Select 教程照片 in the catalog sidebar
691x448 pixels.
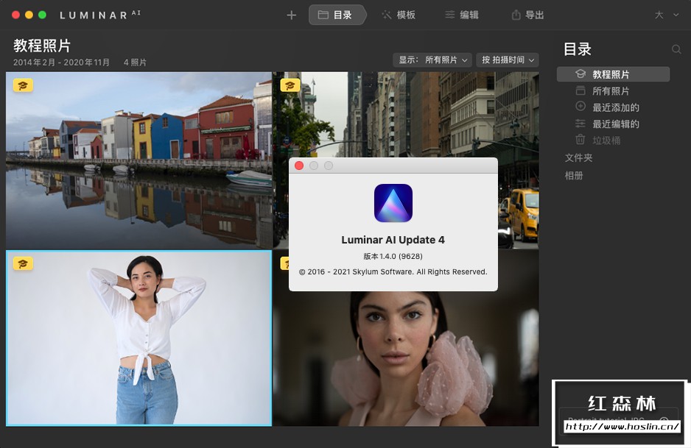click(x=613, y=74)
